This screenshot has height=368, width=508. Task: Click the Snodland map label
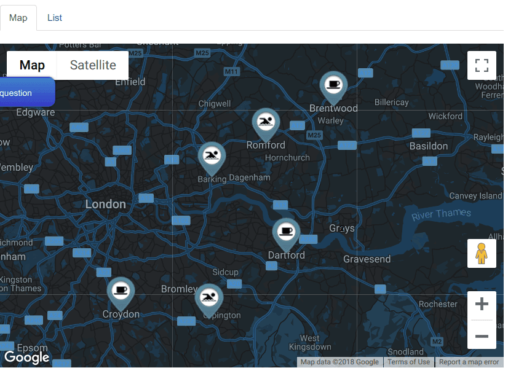pos(406,352)
